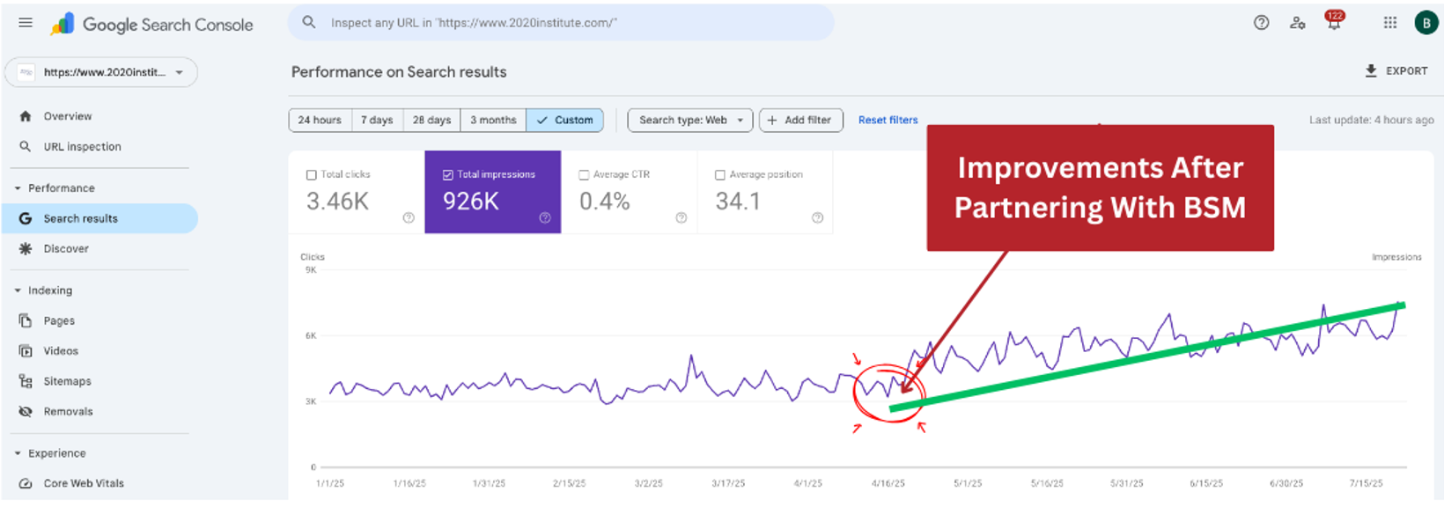
Task: Click the Sitemaps tree icon
Action: tap(26, 381)
